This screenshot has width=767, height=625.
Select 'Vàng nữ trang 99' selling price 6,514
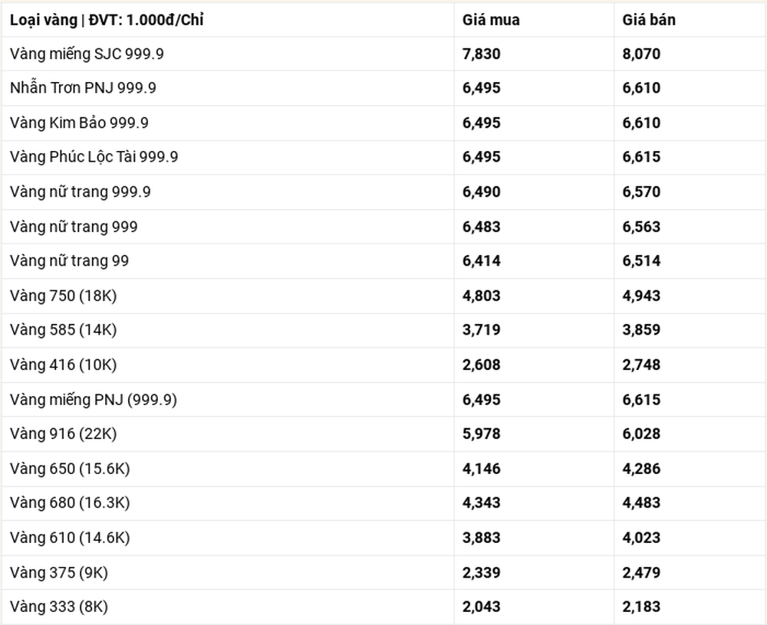pos(641,260)
